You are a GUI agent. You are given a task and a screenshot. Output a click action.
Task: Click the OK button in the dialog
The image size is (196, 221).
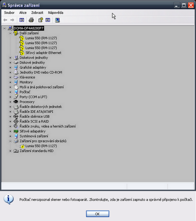point(97,214)
